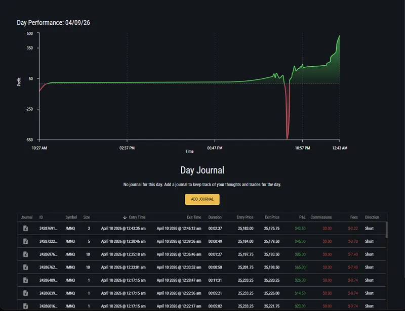This screenshot has height=311, width=405.
Task: Click entry time 12:43:35 am
Action: (123, 229)
